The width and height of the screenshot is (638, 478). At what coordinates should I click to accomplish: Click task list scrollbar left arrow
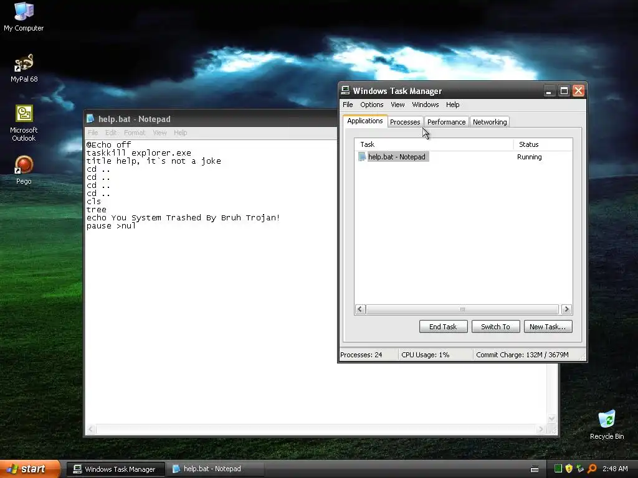click(359, 309)
